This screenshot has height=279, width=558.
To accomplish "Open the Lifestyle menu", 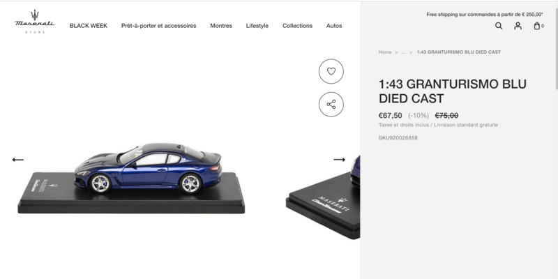I will pyautogui.click(x=257, y=26).
